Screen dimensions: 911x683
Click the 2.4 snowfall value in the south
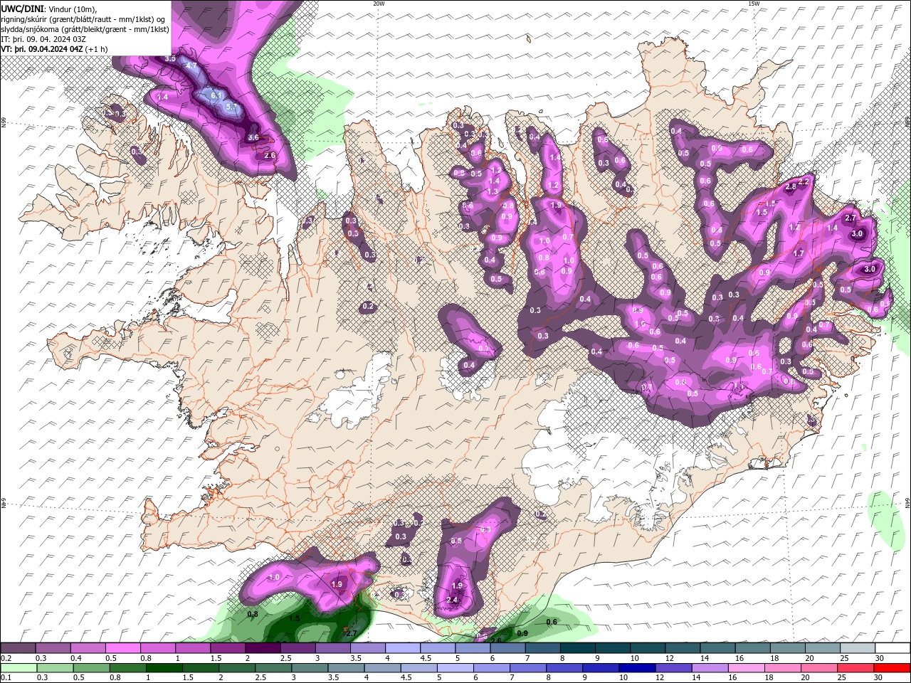452,600
